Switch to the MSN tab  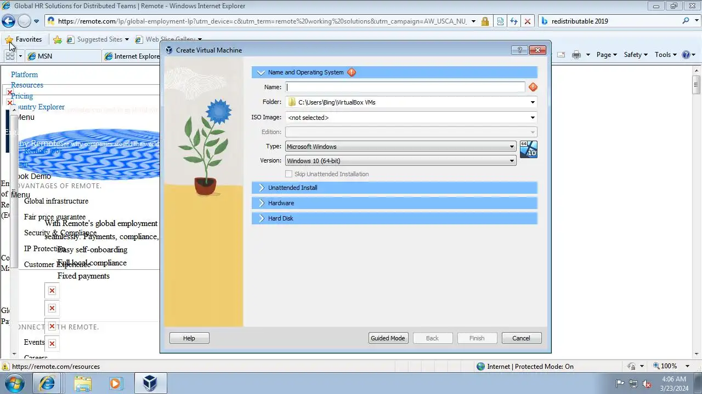(62, 56)
